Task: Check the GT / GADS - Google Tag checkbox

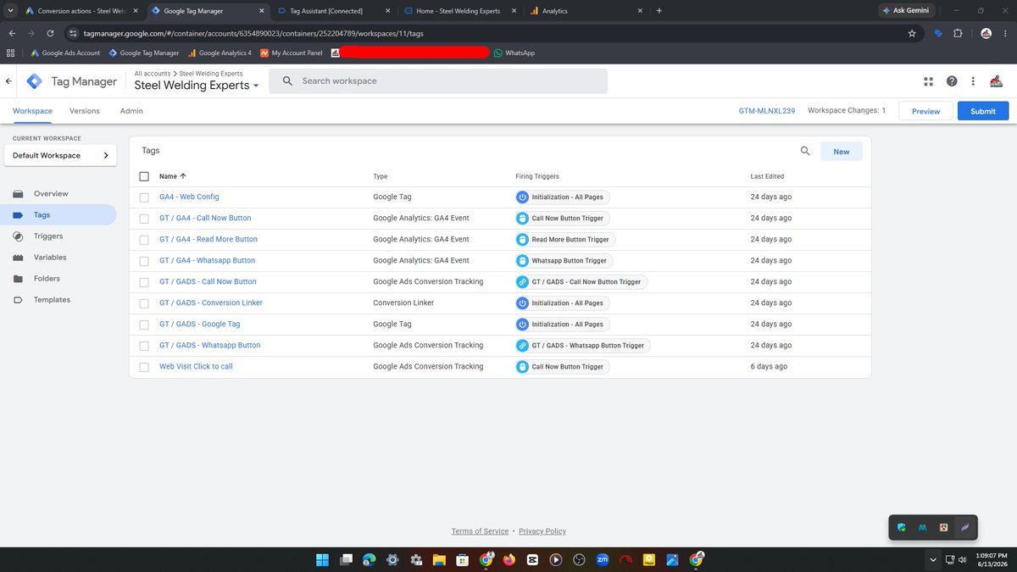Action: click(x=144, y=324)
